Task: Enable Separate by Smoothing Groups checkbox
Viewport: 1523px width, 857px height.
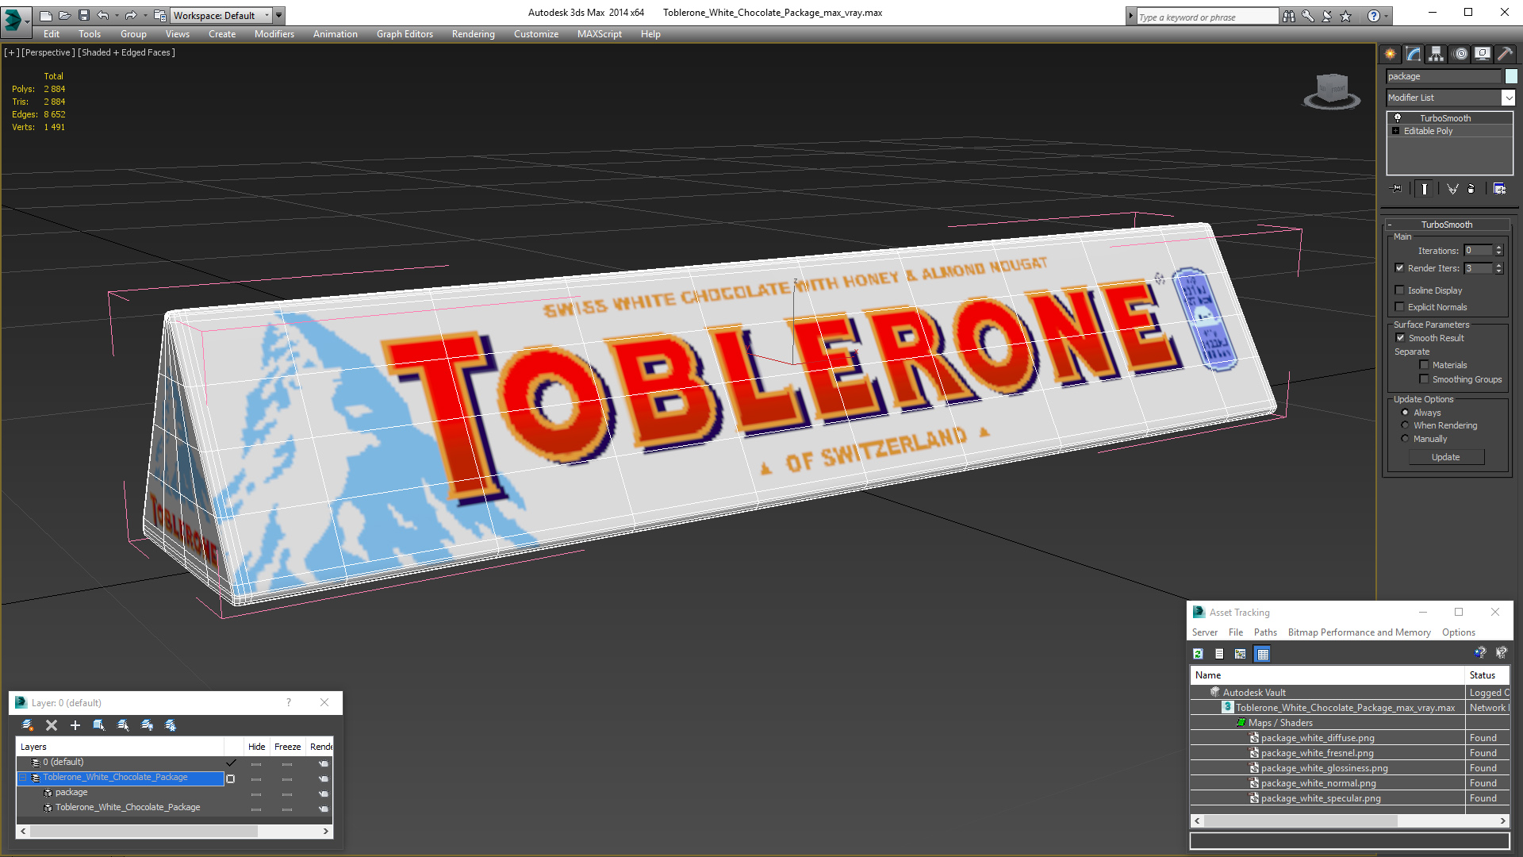Action: pyautogui.click(x=1425, y=379)
